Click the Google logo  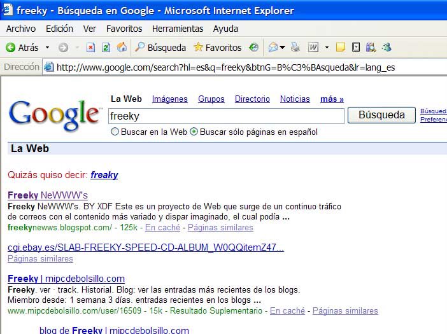pos(55,115)
